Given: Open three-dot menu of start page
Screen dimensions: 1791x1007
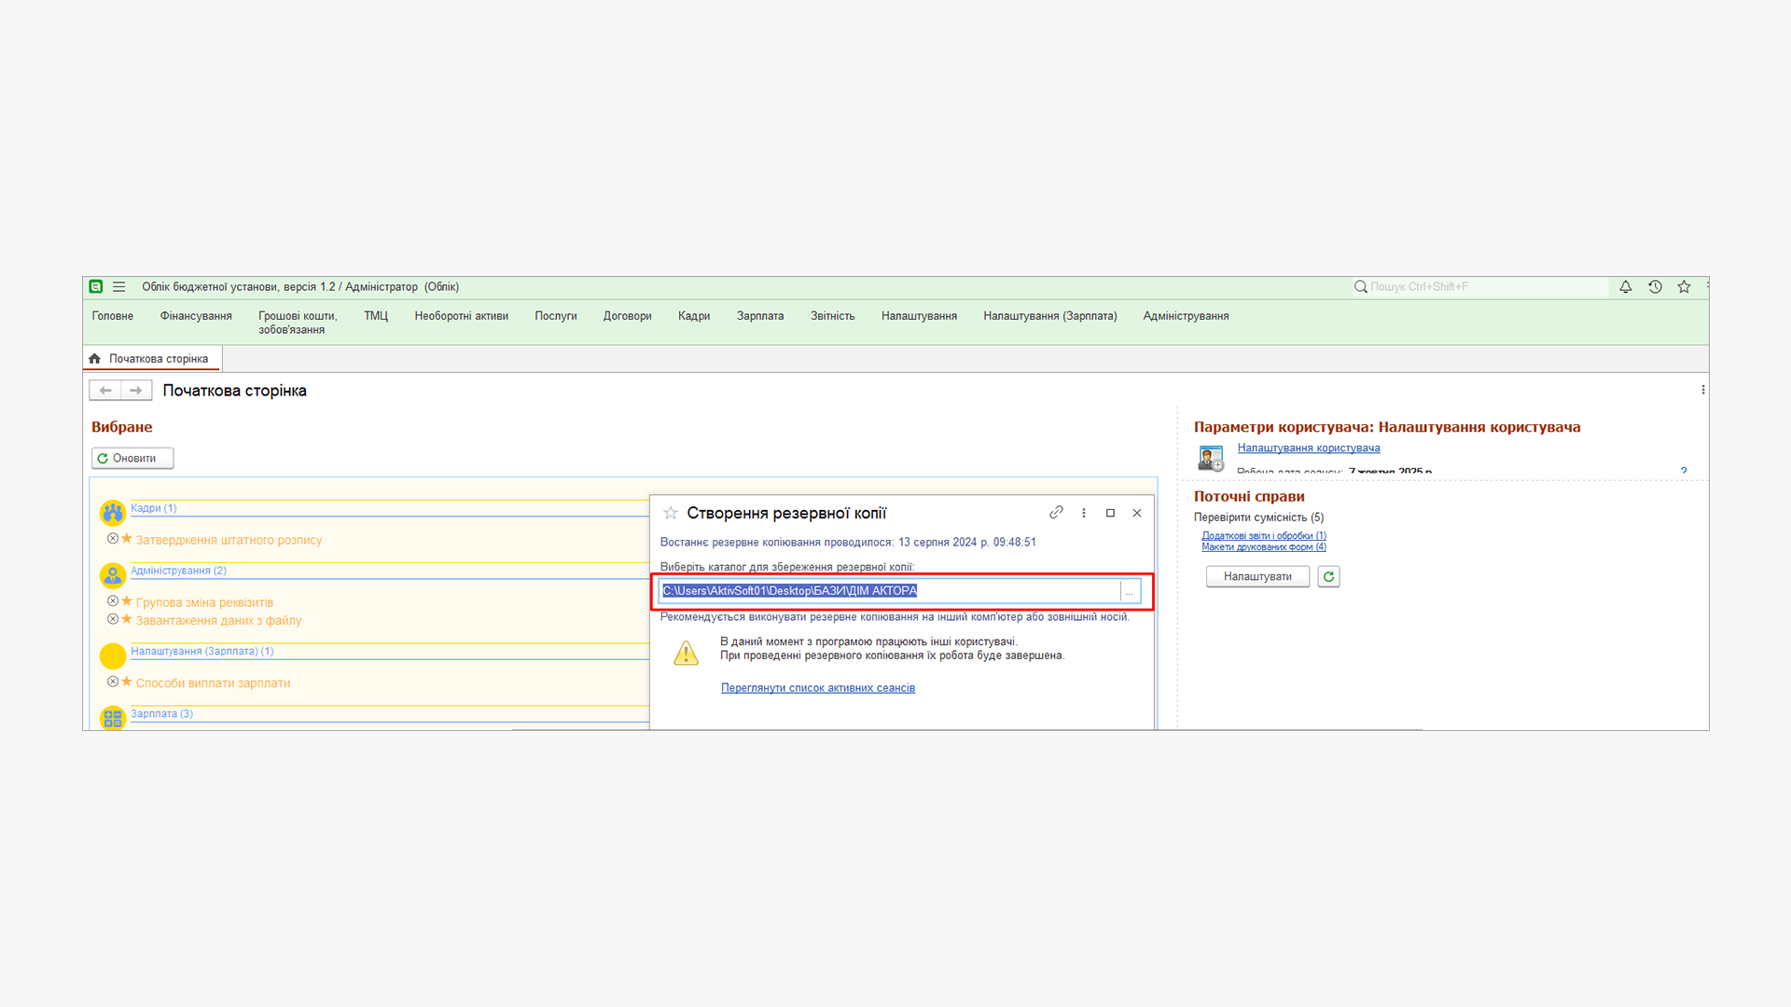Looking at the screenshot, I should [x=1702, y=390].
